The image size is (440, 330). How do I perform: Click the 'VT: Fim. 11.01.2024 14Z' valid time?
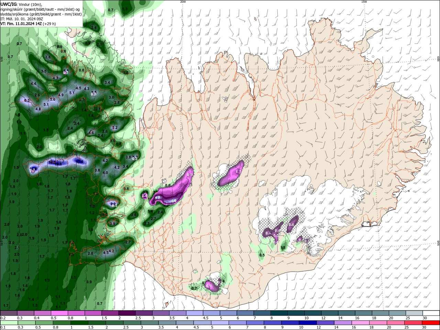click(21, 24)
